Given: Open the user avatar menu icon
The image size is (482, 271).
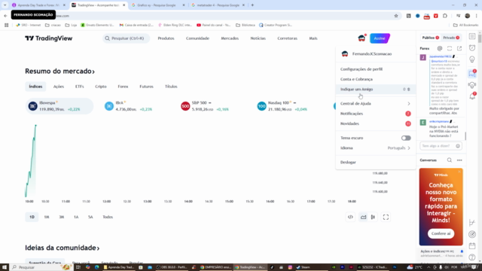Looking at the screenshot, I should coord(361,38).
